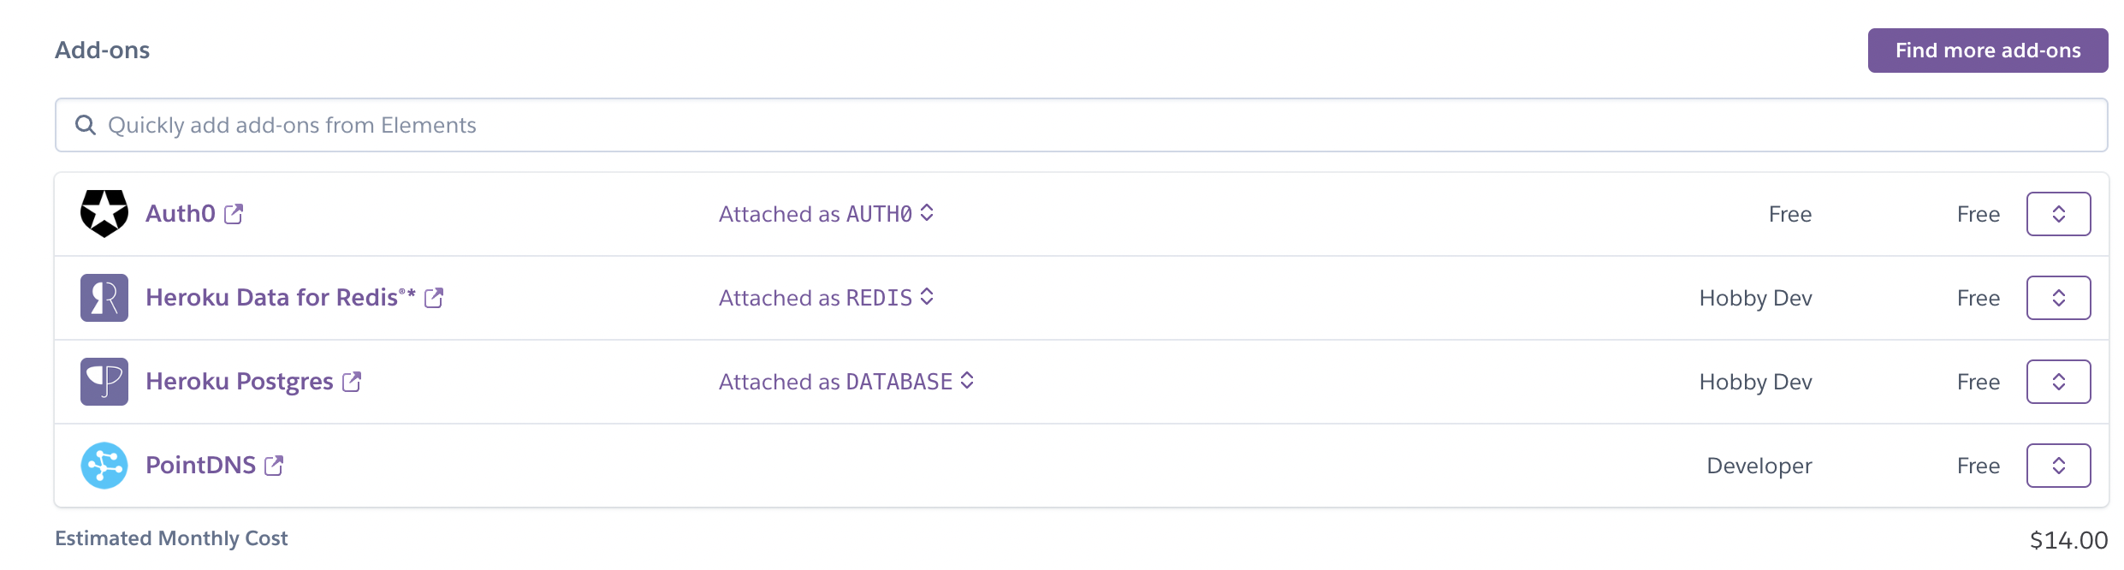Screen dimensions: 2124x570
Task: Click the Find more add-ons button
Action: coord(1988,50)
